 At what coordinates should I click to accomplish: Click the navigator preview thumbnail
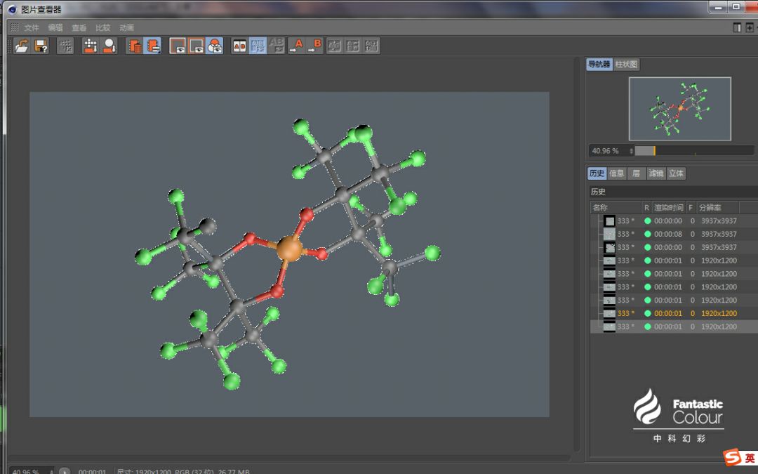pos(679,109)
